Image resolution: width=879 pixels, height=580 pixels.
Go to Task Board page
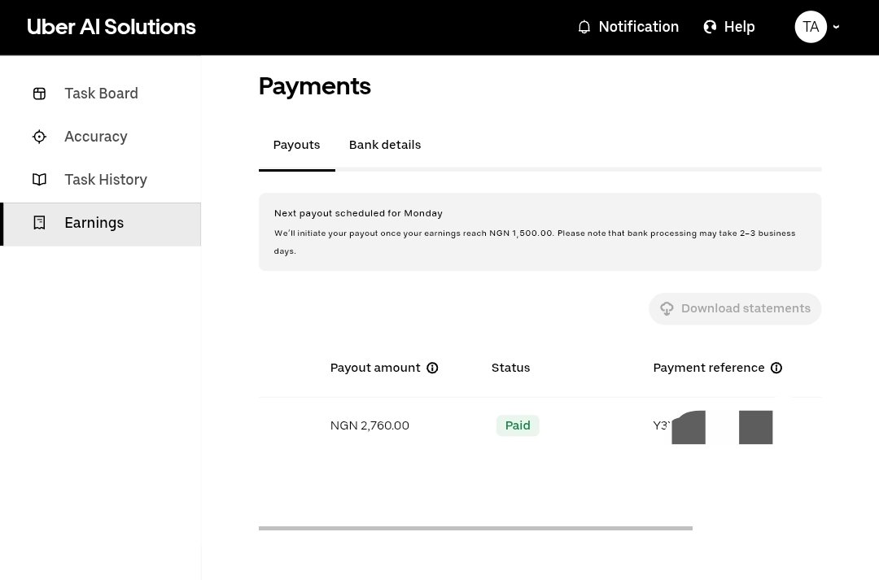point(101,94)
